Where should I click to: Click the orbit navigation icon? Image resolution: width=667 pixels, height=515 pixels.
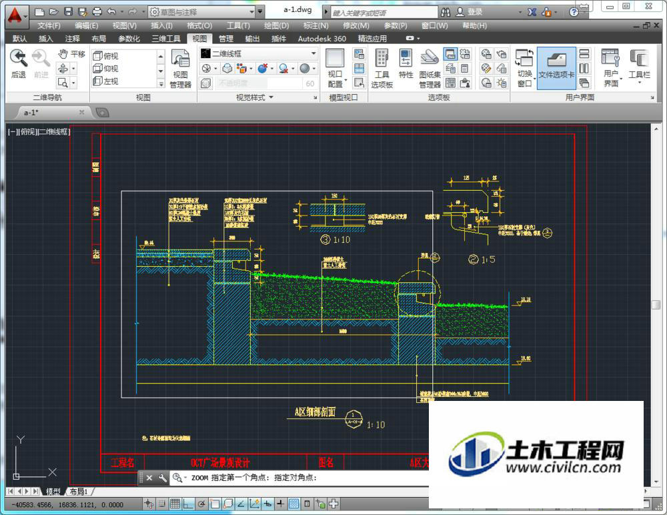click(x=63, y=69)
